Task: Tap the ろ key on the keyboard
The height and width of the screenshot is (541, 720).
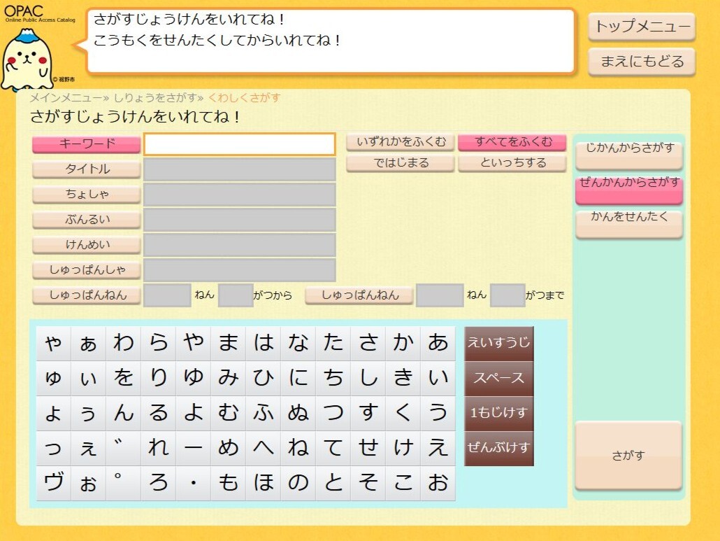Action: point(159,484)
